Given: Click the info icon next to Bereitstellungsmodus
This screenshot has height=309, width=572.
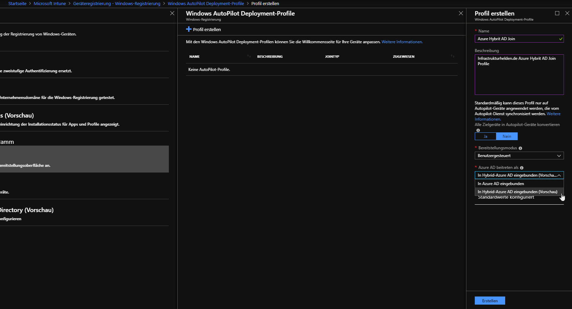Looking at the screenshot, I should [520, 148].
